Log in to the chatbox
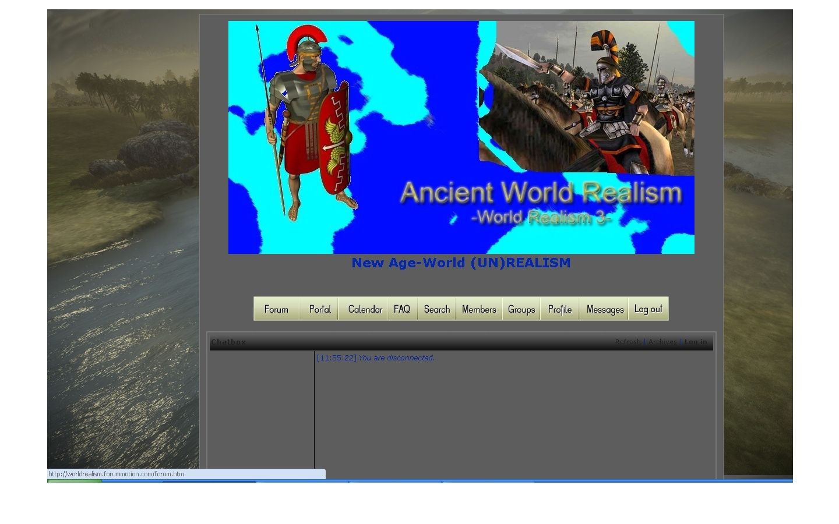 pos(696,342)
